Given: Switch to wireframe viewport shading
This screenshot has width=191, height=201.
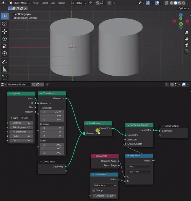Looking at the screenshot, I should [172, 3].
